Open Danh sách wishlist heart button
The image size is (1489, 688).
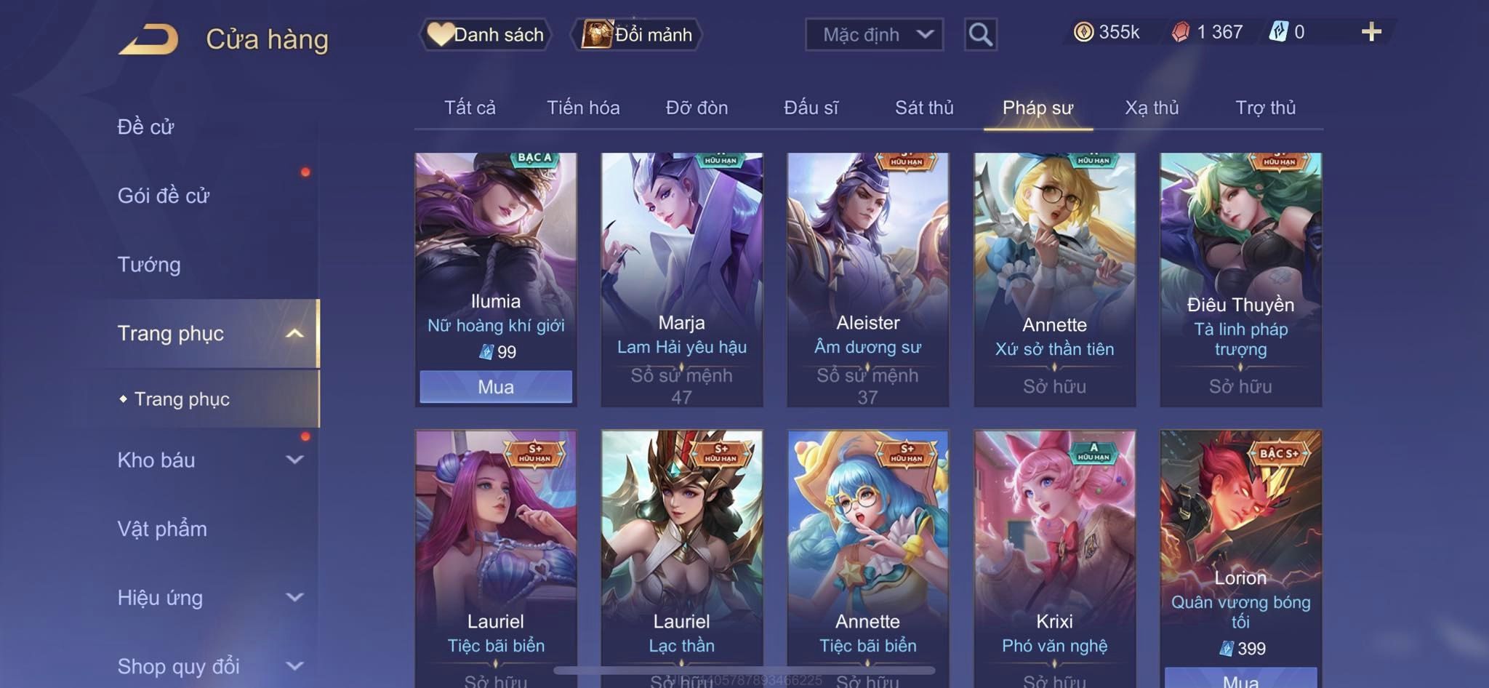click(x=485, y=34)
